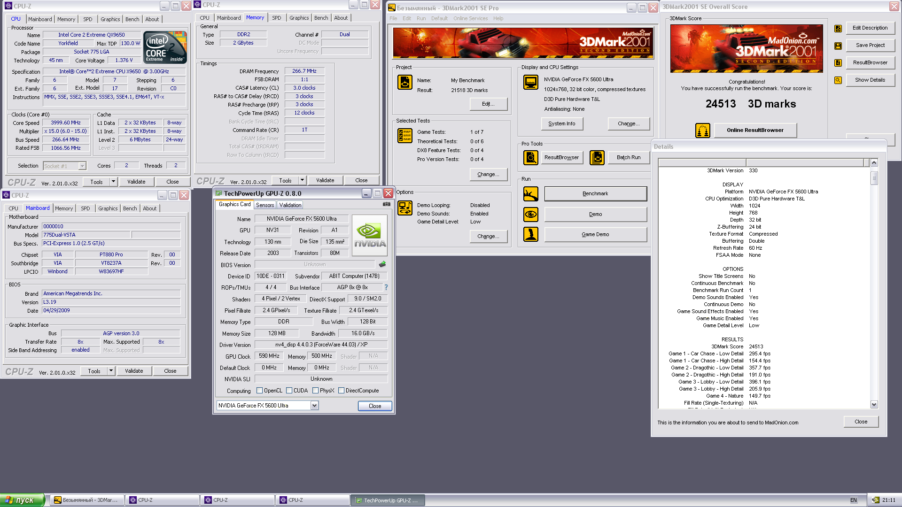This screenshot has width=902, height=507.
Task: Open the Help menu in 3DMark
Action: [498, 18]
